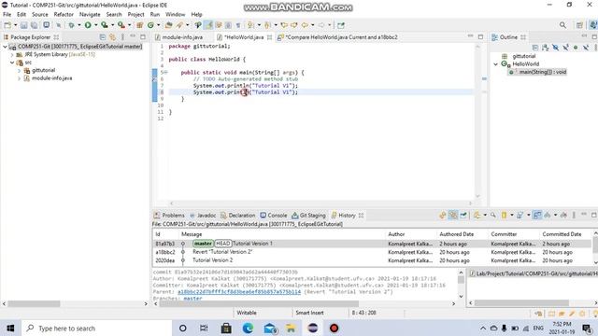
Task: Click the yellow filter icon in History toolbar
Action: click(504, 216)
